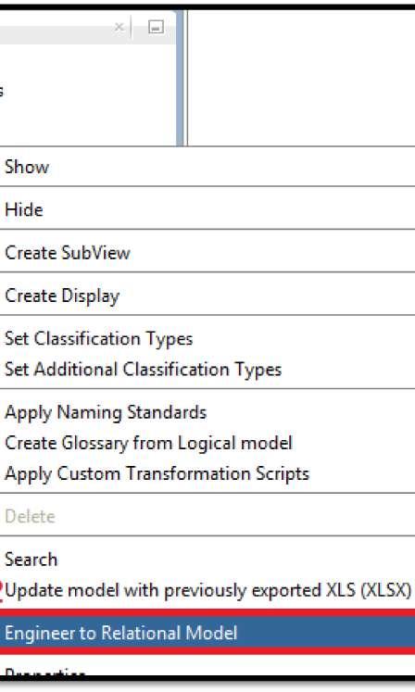This screenshot has width=415, height=692.
Task: Minimize the panel using the small box icon
Action: click(156, 28)
